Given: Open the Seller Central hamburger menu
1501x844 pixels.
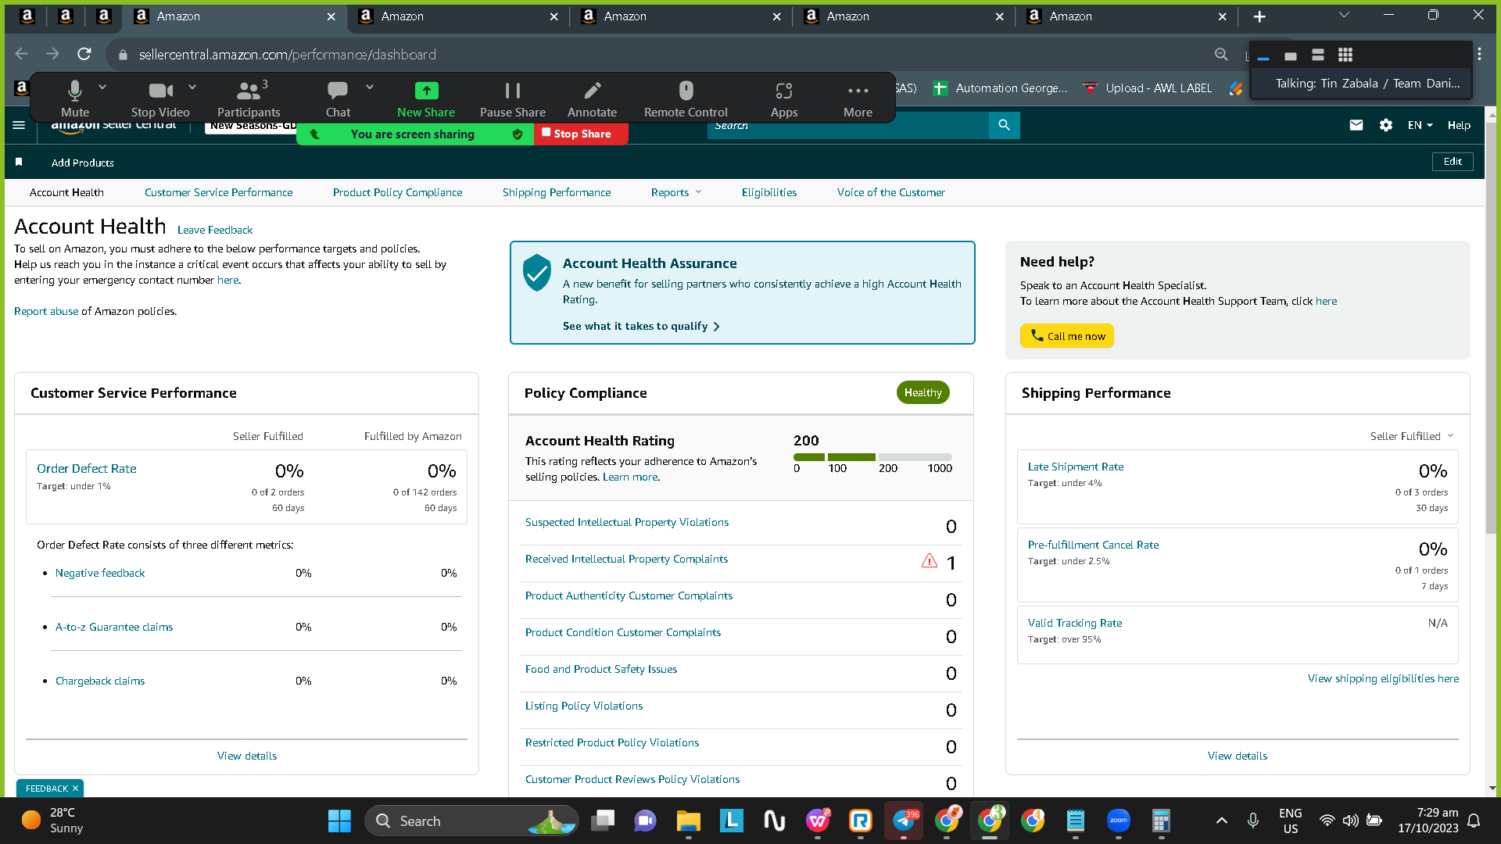Looking at the screenshot, I should pyautogui.click(x=19, y=125).
